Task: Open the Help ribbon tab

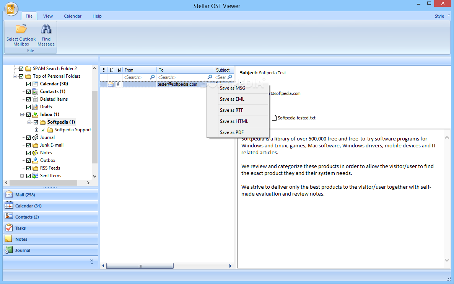Action: [97, 16]
